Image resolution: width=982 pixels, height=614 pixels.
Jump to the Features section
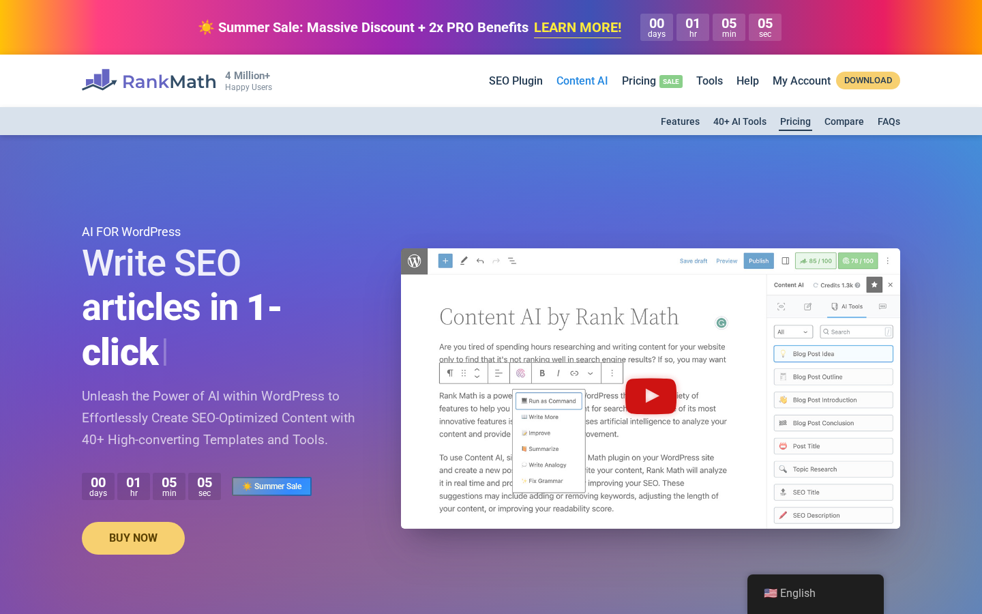[x=680, y=121]
